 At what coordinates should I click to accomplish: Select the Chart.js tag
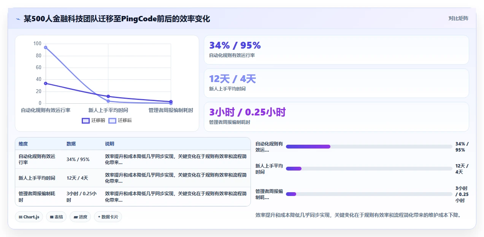29,217
